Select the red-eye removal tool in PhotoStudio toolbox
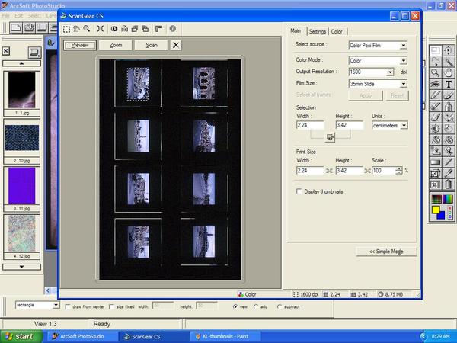 435,85
